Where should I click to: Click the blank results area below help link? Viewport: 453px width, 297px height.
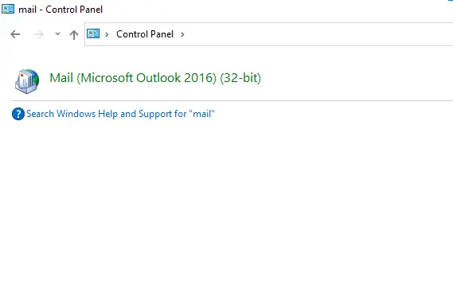click(226, 208)
